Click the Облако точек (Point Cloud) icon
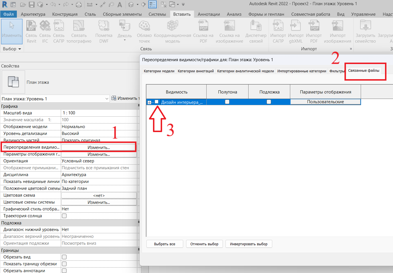The width and height of the screenshot is (393, 273). point(144,26)
